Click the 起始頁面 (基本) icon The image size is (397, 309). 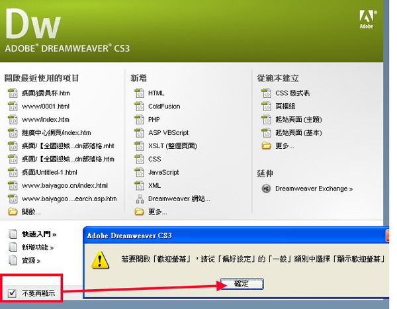[266, 133]
